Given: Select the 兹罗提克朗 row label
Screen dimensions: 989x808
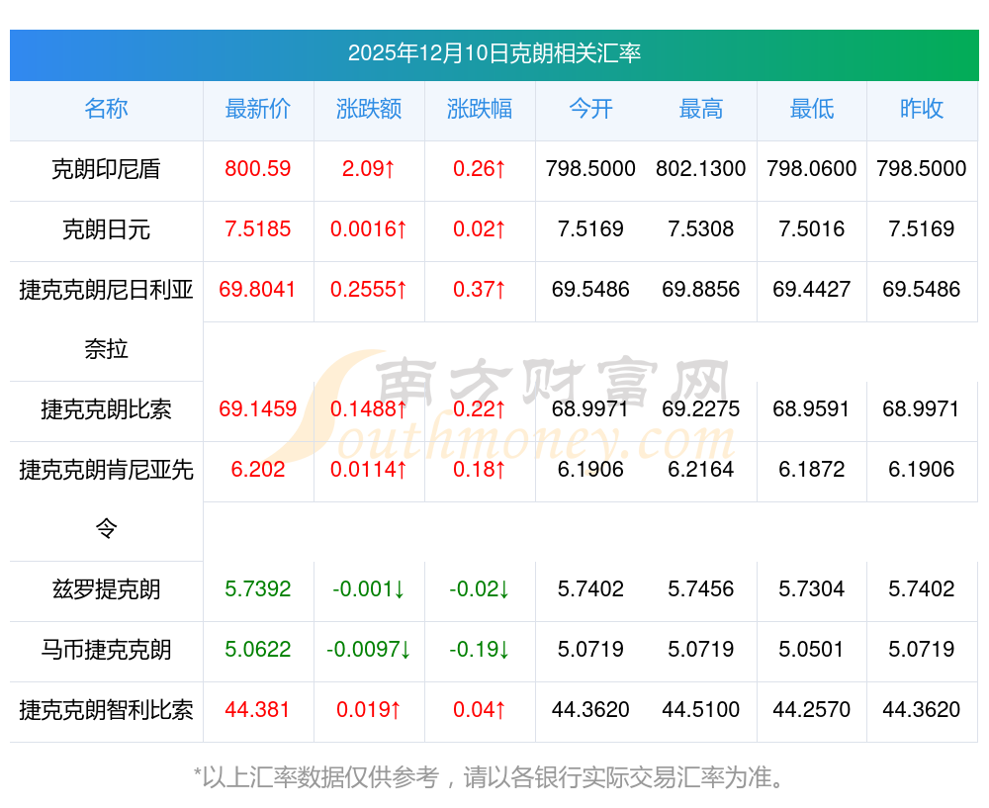Looking at the screenshot, I should [x=106, y=589].
